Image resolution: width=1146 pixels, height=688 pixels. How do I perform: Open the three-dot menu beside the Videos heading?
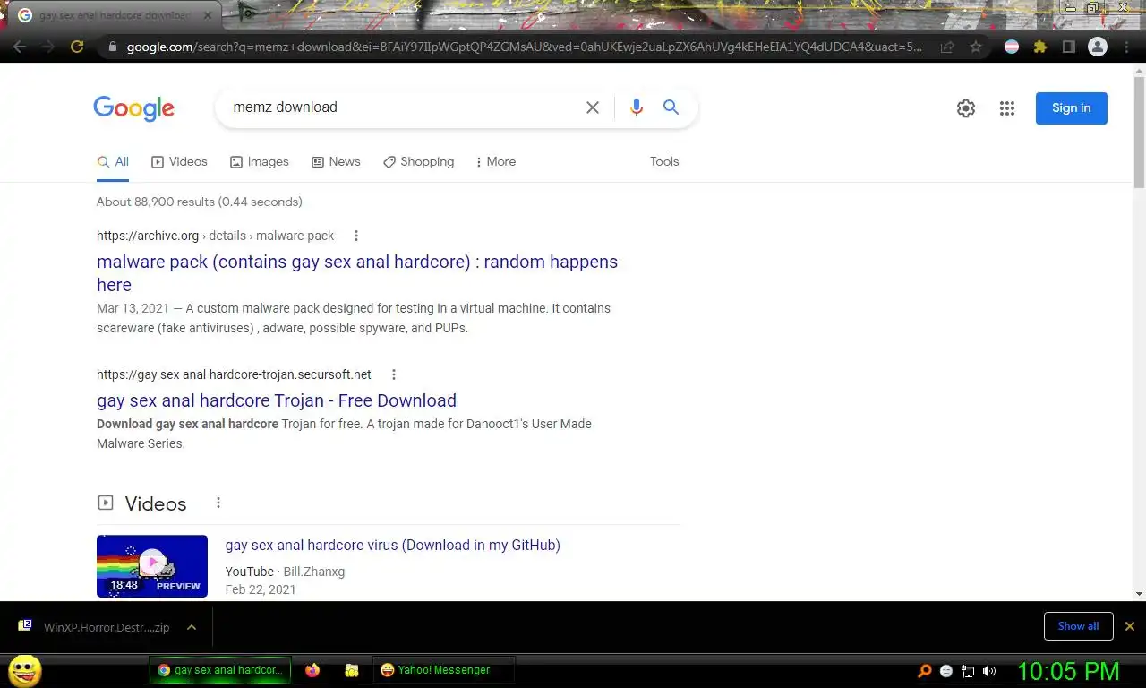pyautogui.click(x=218, y=503)
